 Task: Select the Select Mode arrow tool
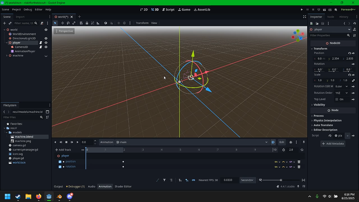[55, 23]
